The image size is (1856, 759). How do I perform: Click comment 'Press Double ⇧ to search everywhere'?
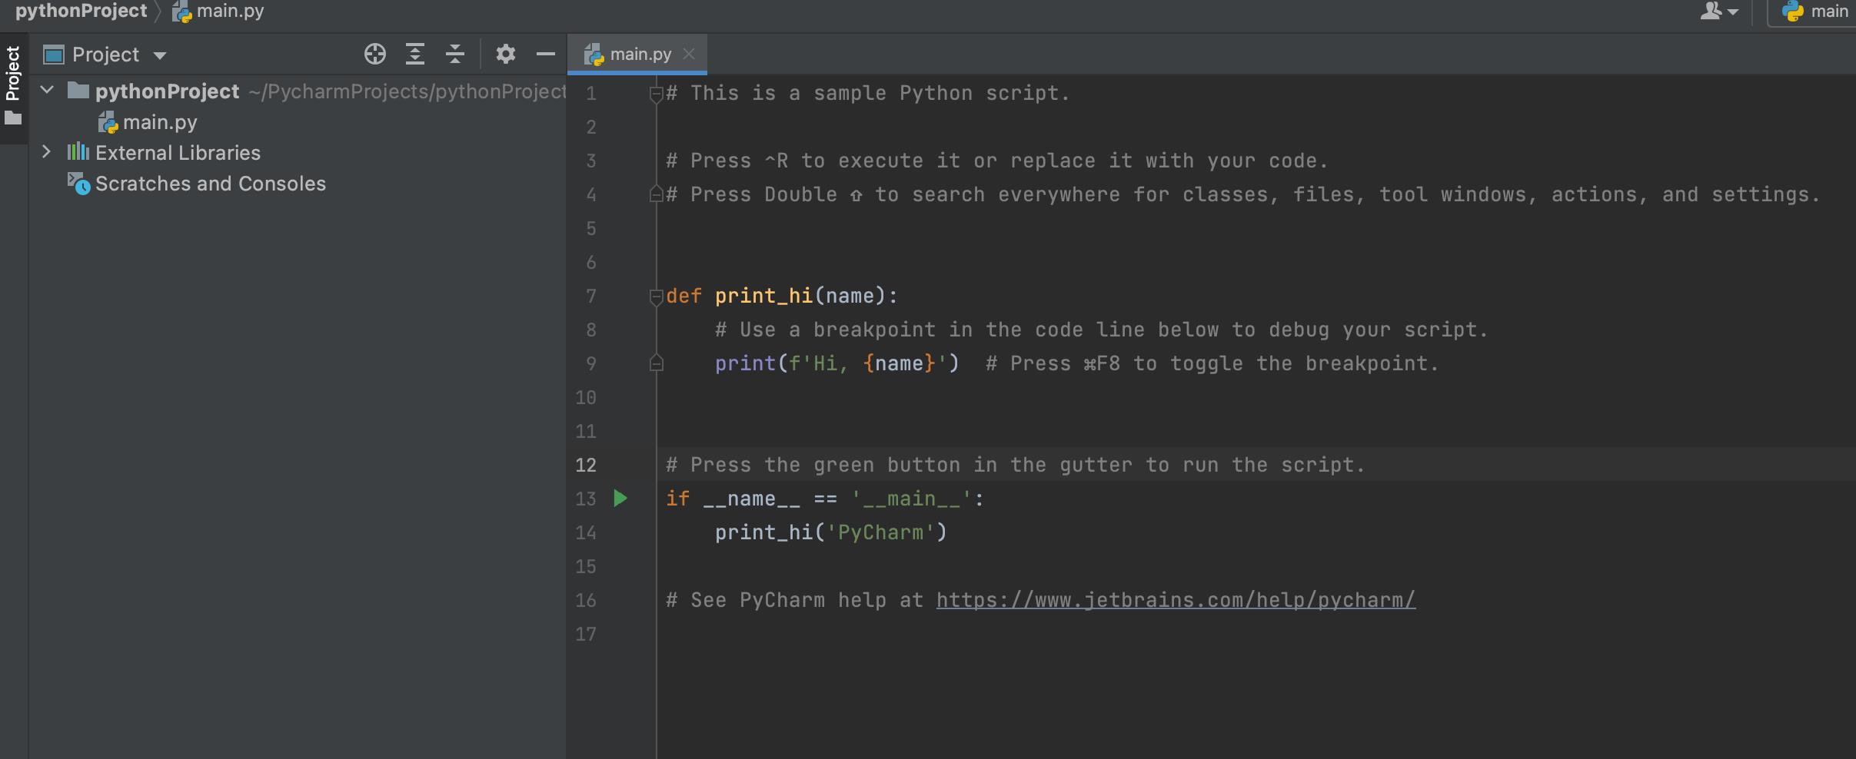(1243, 194)
